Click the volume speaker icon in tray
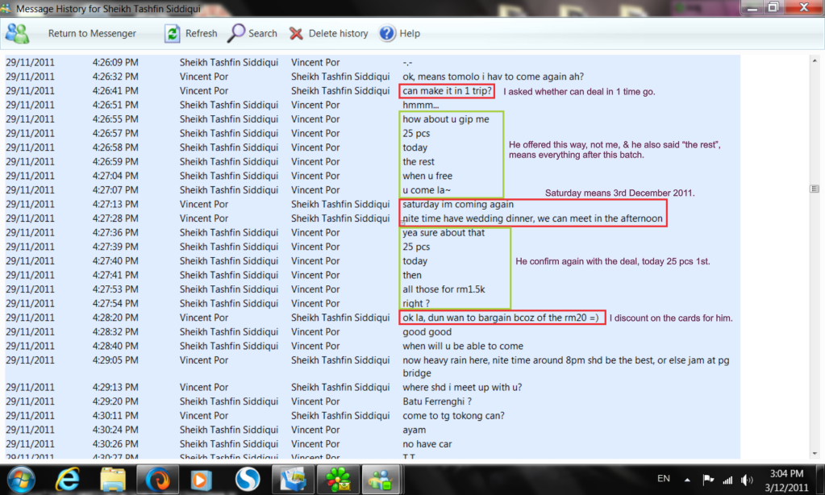The height and width of the screenshot is (495, 825). (x=746, y=480)
